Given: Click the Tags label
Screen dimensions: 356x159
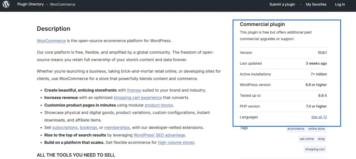Looking at the screenshot, I should (244, 128).
